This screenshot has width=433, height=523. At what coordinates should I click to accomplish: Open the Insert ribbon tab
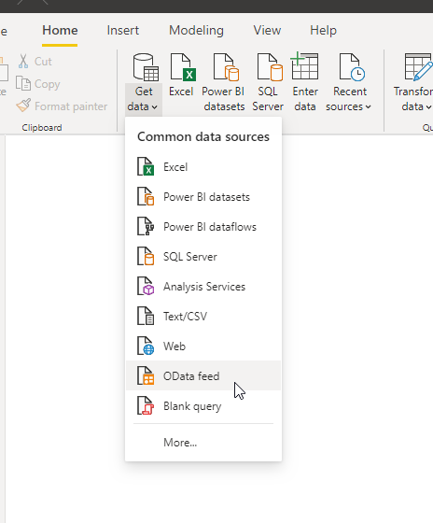(122, 30)
